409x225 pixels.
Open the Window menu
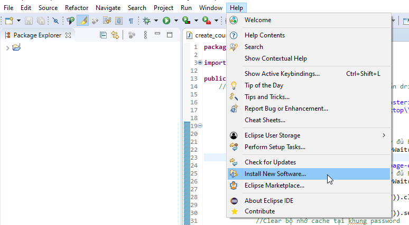[x=211, y=8]
